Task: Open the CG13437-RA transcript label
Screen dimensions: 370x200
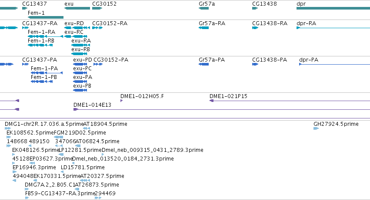Action: pyautogui.click(x=40, y=23)
